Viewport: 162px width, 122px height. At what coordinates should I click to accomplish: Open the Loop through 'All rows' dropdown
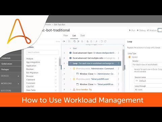tap(148, 90)
